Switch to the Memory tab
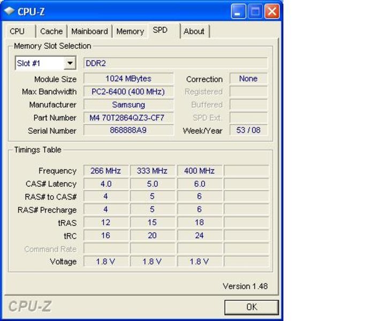 [130, 32]
